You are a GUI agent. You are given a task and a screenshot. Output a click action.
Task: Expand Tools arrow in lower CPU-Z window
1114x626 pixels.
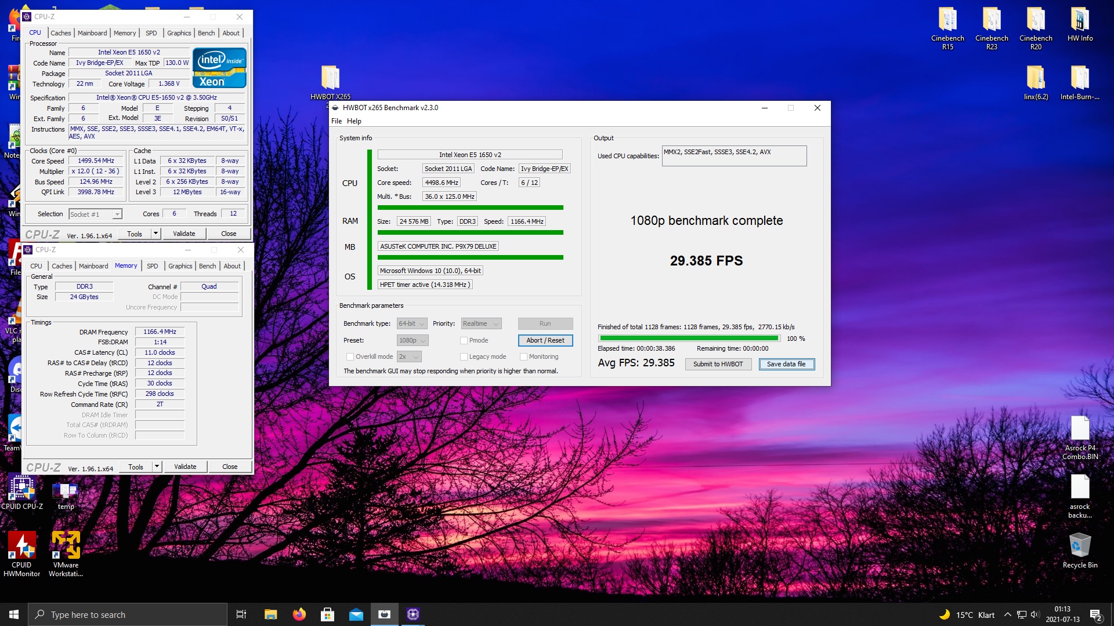pos(157,467)
